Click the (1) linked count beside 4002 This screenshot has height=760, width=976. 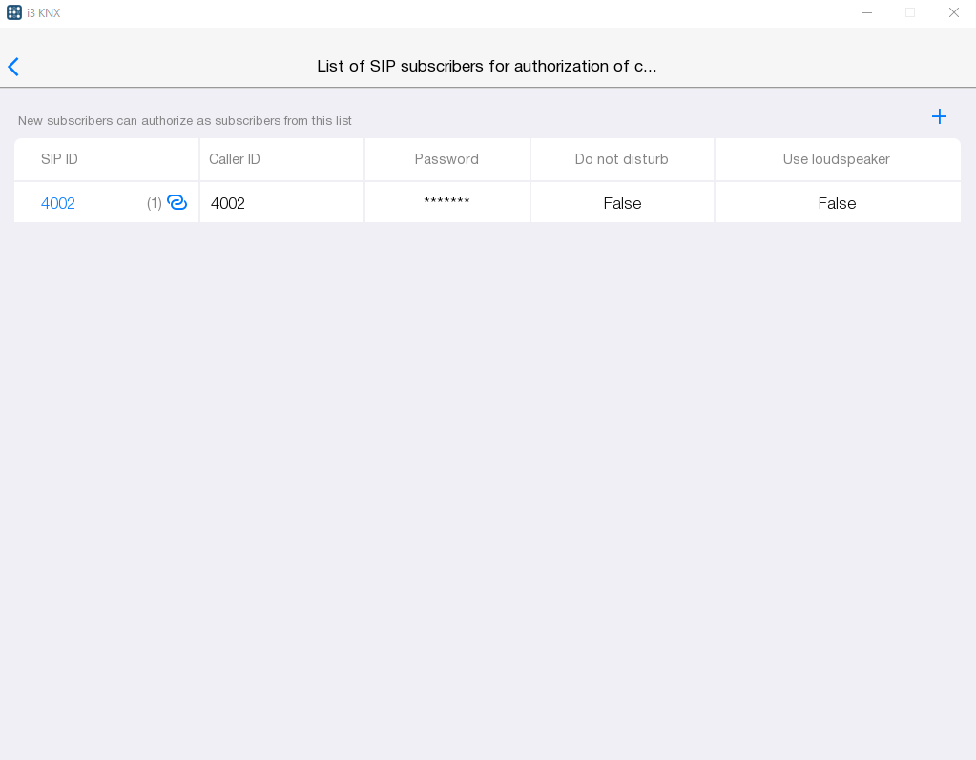point(154,203)
